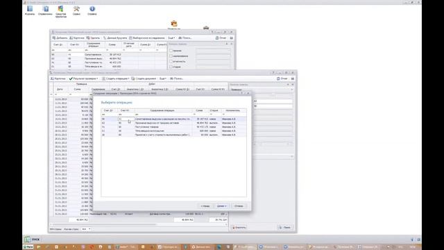Open the page size dropdown at postings bottom
The image size is (444, 250).
[x=86, y=229]
